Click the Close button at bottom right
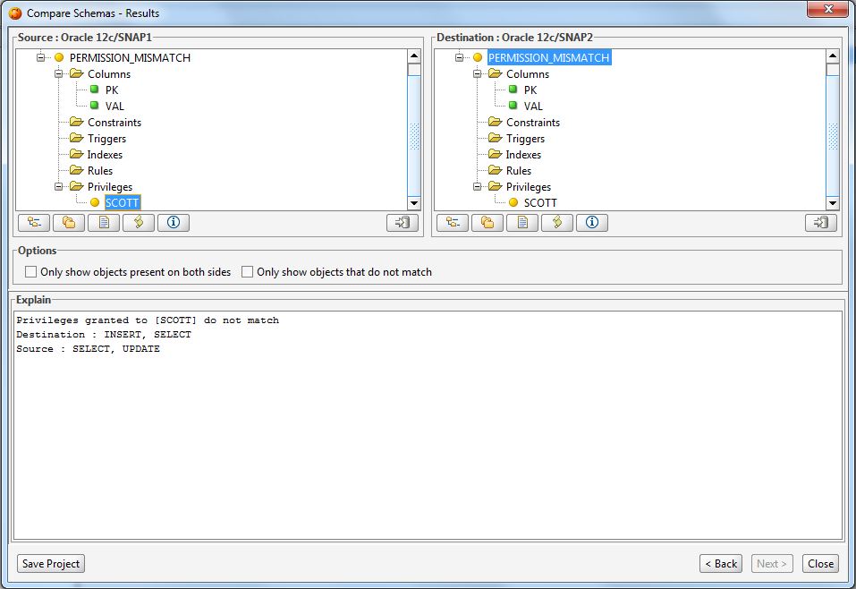The height and width of the screenshot is (589, 856). (x=820, y=563)
